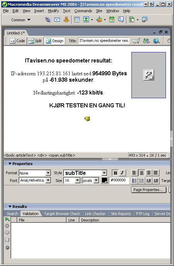Open the text color swatch picker
Image resolution: width=174 pixels, height=266 pixels.
(x=104, y=180)
